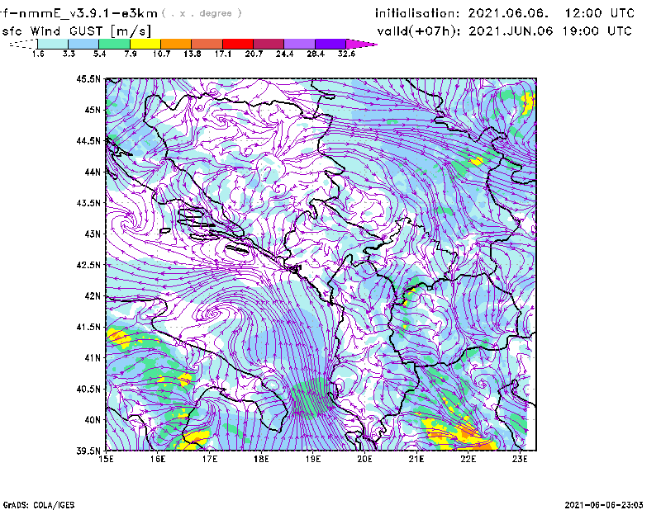Viewport: 661px width, 510px height.
Task: Click the 41.5N latitude label
Action: click(88, 327)
